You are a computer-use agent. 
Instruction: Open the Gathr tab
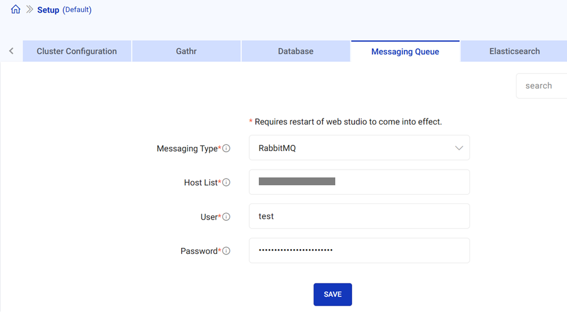(186, 51)
